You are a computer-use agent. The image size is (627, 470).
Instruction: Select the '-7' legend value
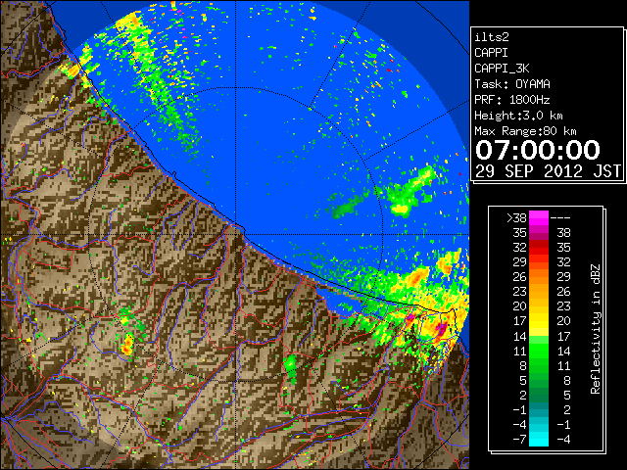[519, 439]
